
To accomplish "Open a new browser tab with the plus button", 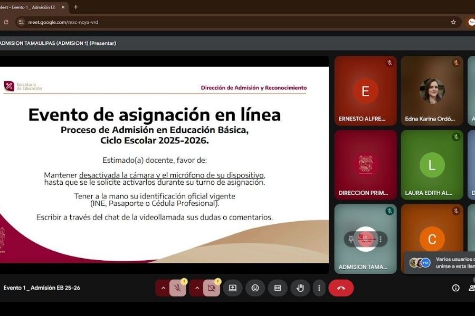I will pyautogui.click(x=75, y=7).
